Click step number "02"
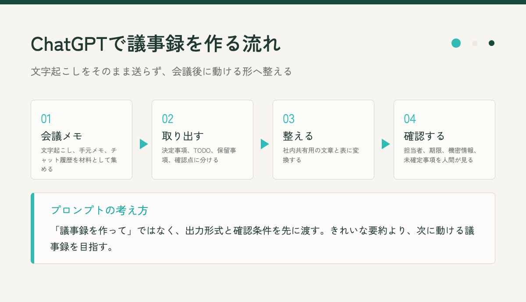526x302 pixels. [167, 119]
